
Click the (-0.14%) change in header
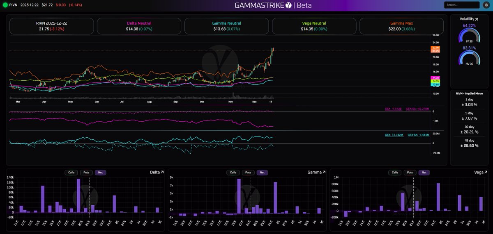75,5
